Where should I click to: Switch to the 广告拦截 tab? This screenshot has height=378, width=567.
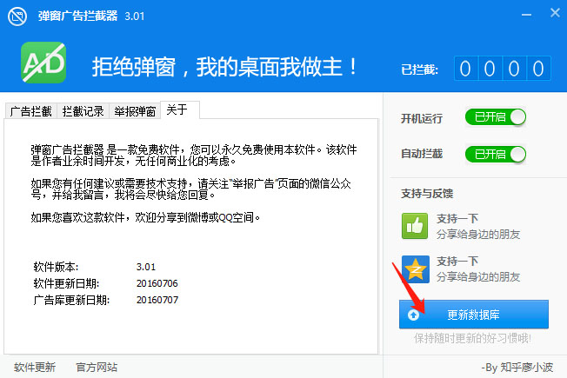point(31,111)
